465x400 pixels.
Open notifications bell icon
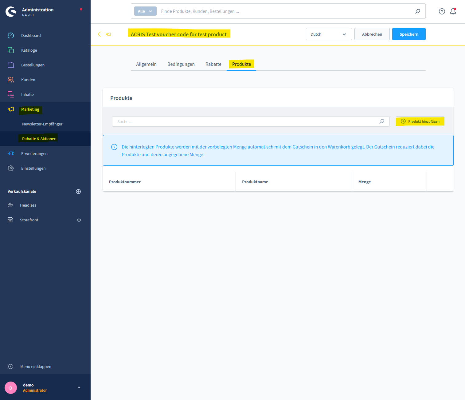pyautogui.click(x=453, y=11)
